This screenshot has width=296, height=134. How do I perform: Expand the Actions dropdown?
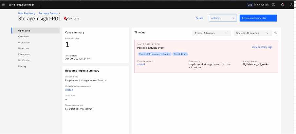(x=223, y=18)
